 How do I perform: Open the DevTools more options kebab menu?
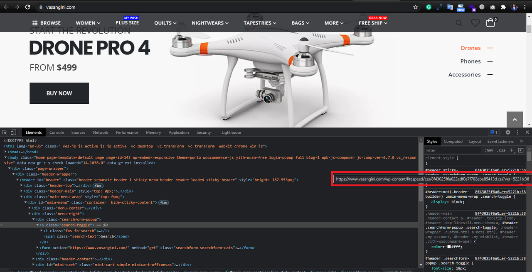pos(517,132)
